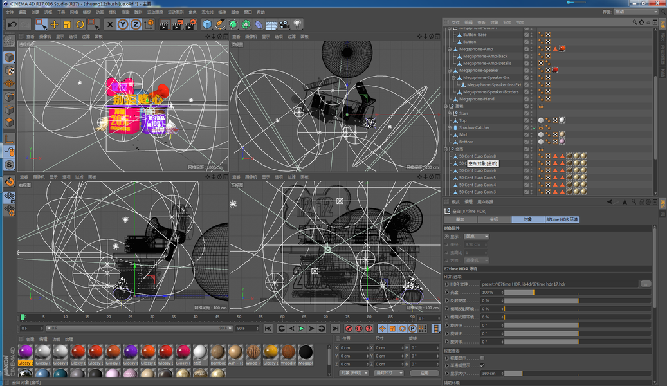
Task: Select Model mode cube in left sidebar
Action: tap(10, 57)
